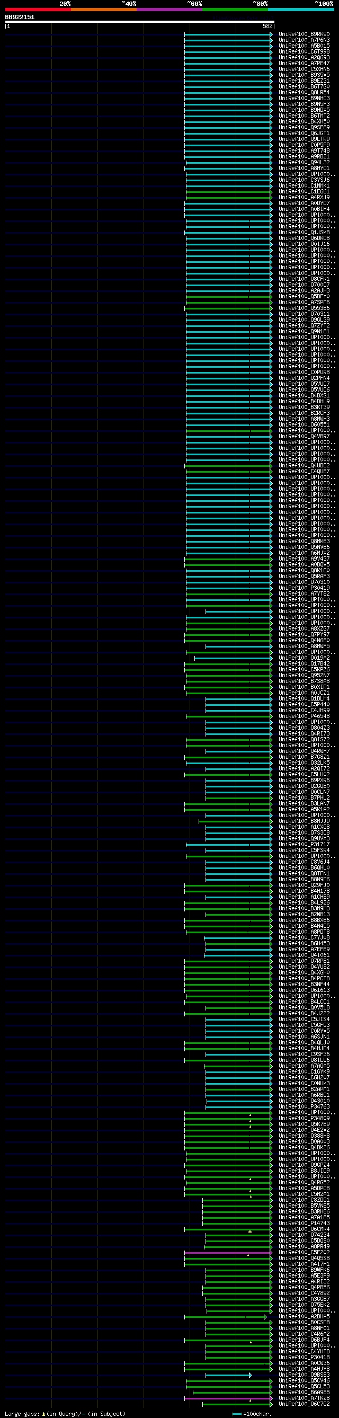
Task: Select hit label UniRef100_P31717
Action: click(305, 845)
